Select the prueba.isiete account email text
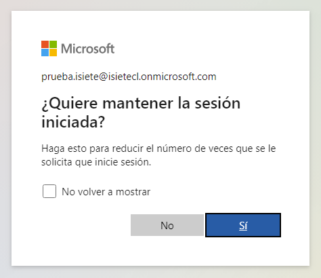The height and width of the screenshot is (278, 321). (x=129, y=77)
